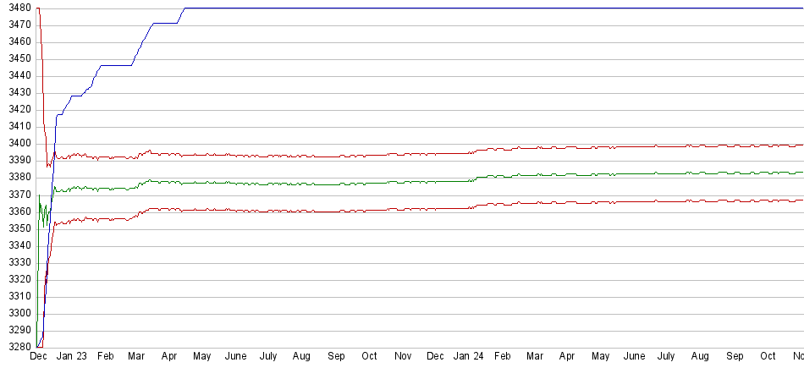The image size is (804, 368).
Task: Pick the 3460 y-axis label
Action: [x=16, y=42]
